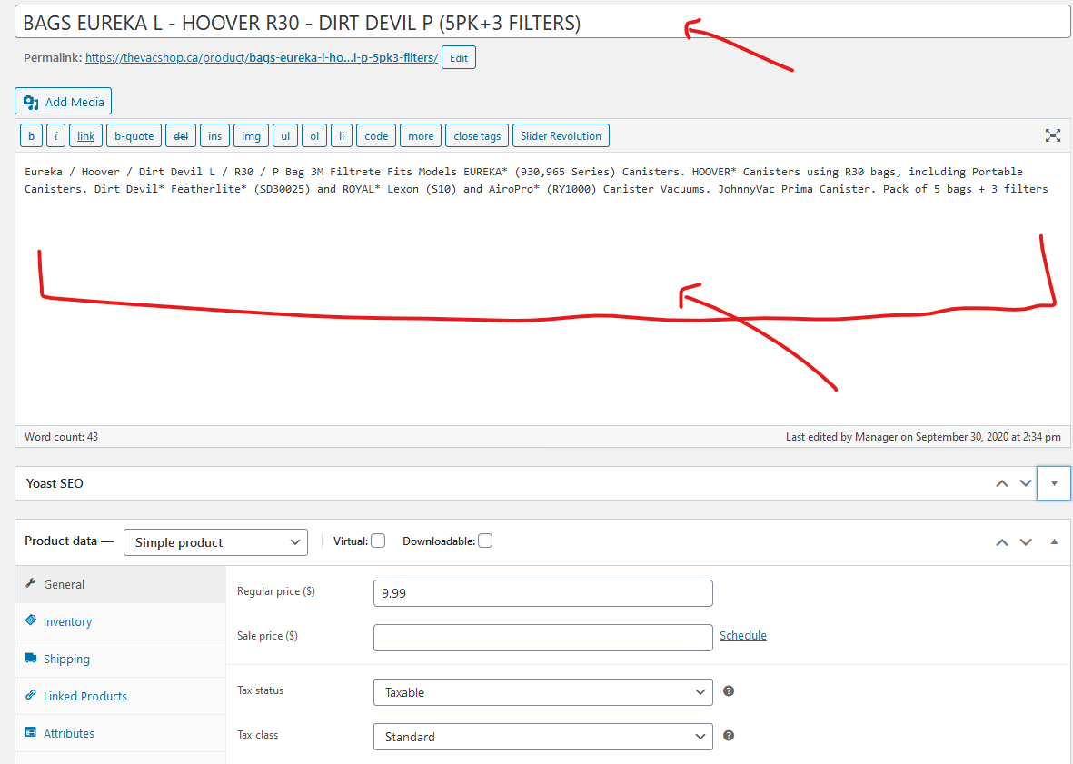Click 'Last edited by Manager' status text
The width and height of the screenshot is (1073, 764).
923,436
